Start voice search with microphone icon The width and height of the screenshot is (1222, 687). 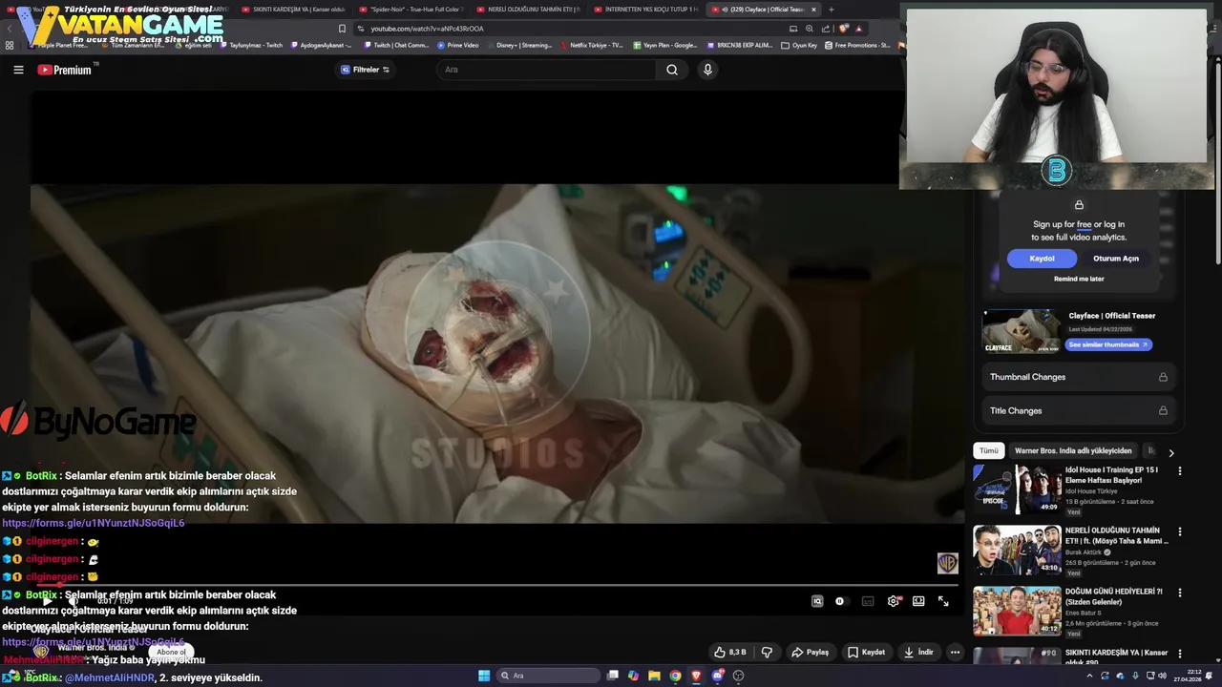[x=707, y=70]
